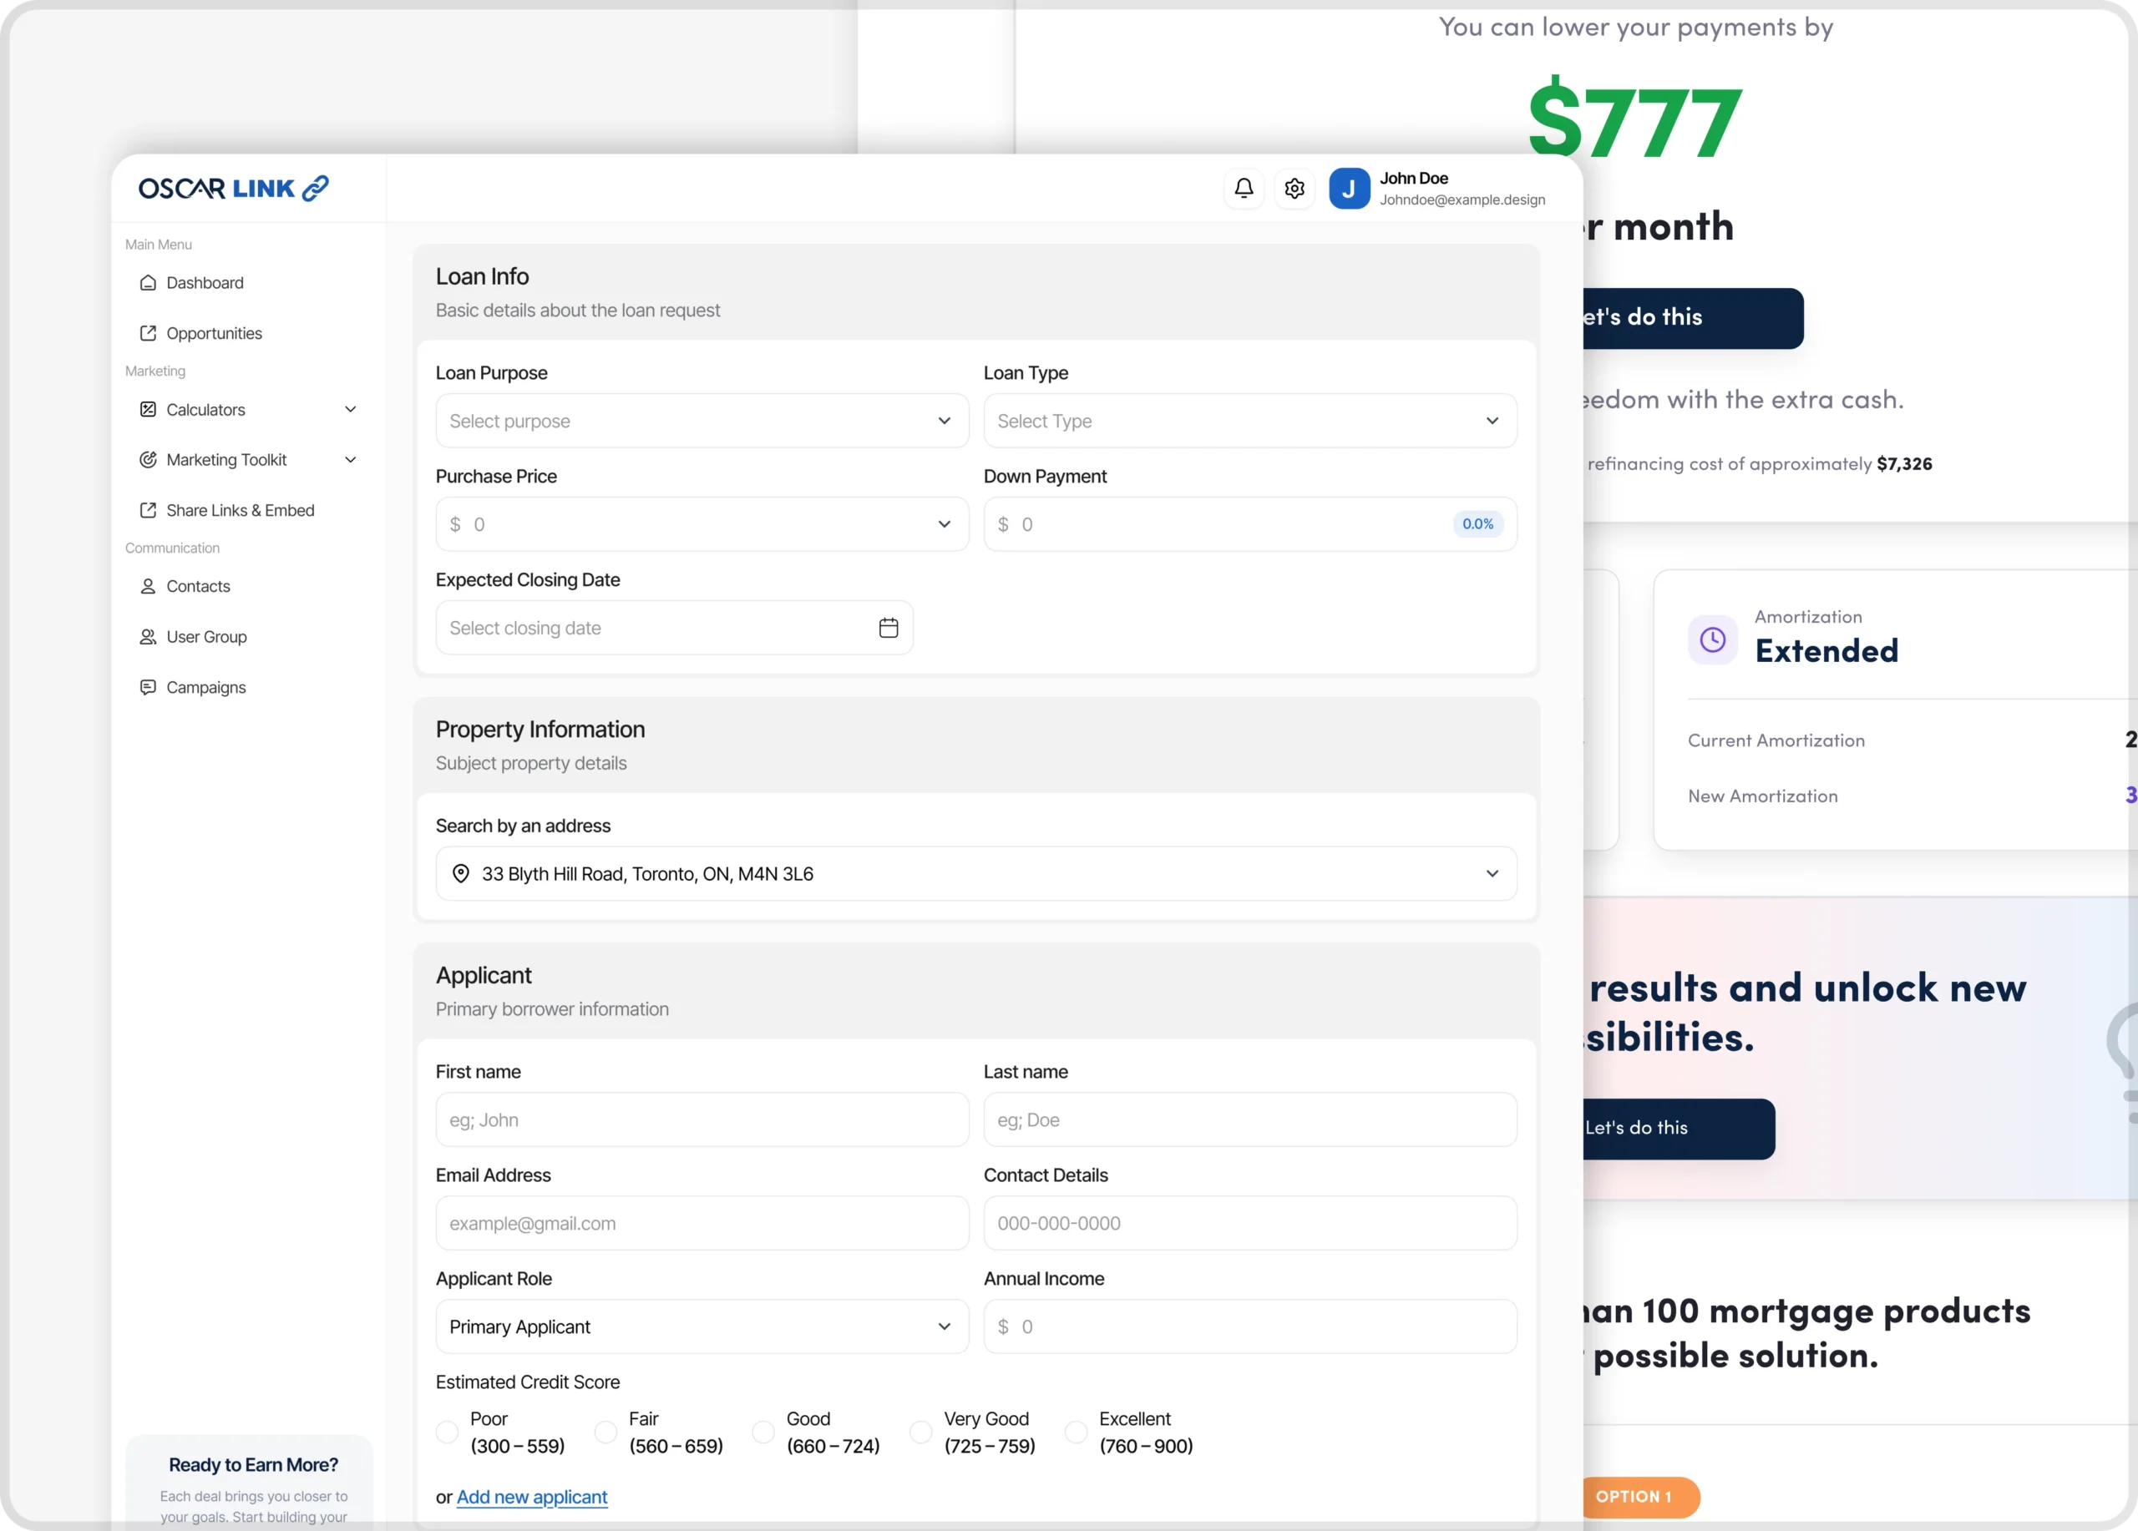Select the Good (660–724) credit score
Image resolution: width=2138 pixels, height=1531 pixels.
click(x=762, y=1432)
